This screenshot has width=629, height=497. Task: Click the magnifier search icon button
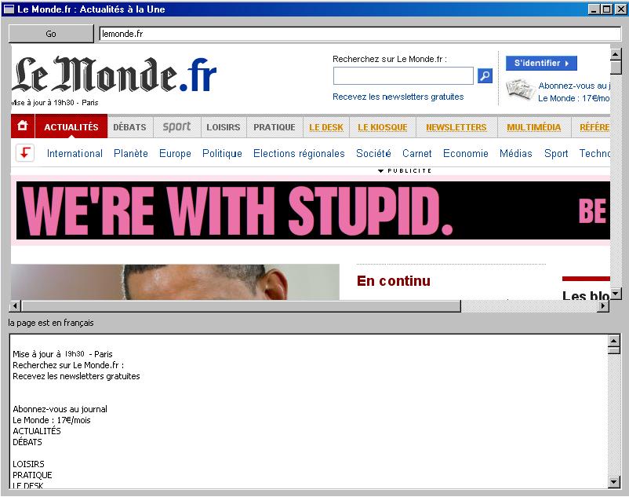(485, 75)
